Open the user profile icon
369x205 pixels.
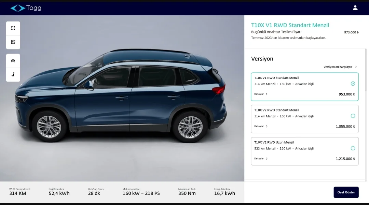[x=355, y=8]
